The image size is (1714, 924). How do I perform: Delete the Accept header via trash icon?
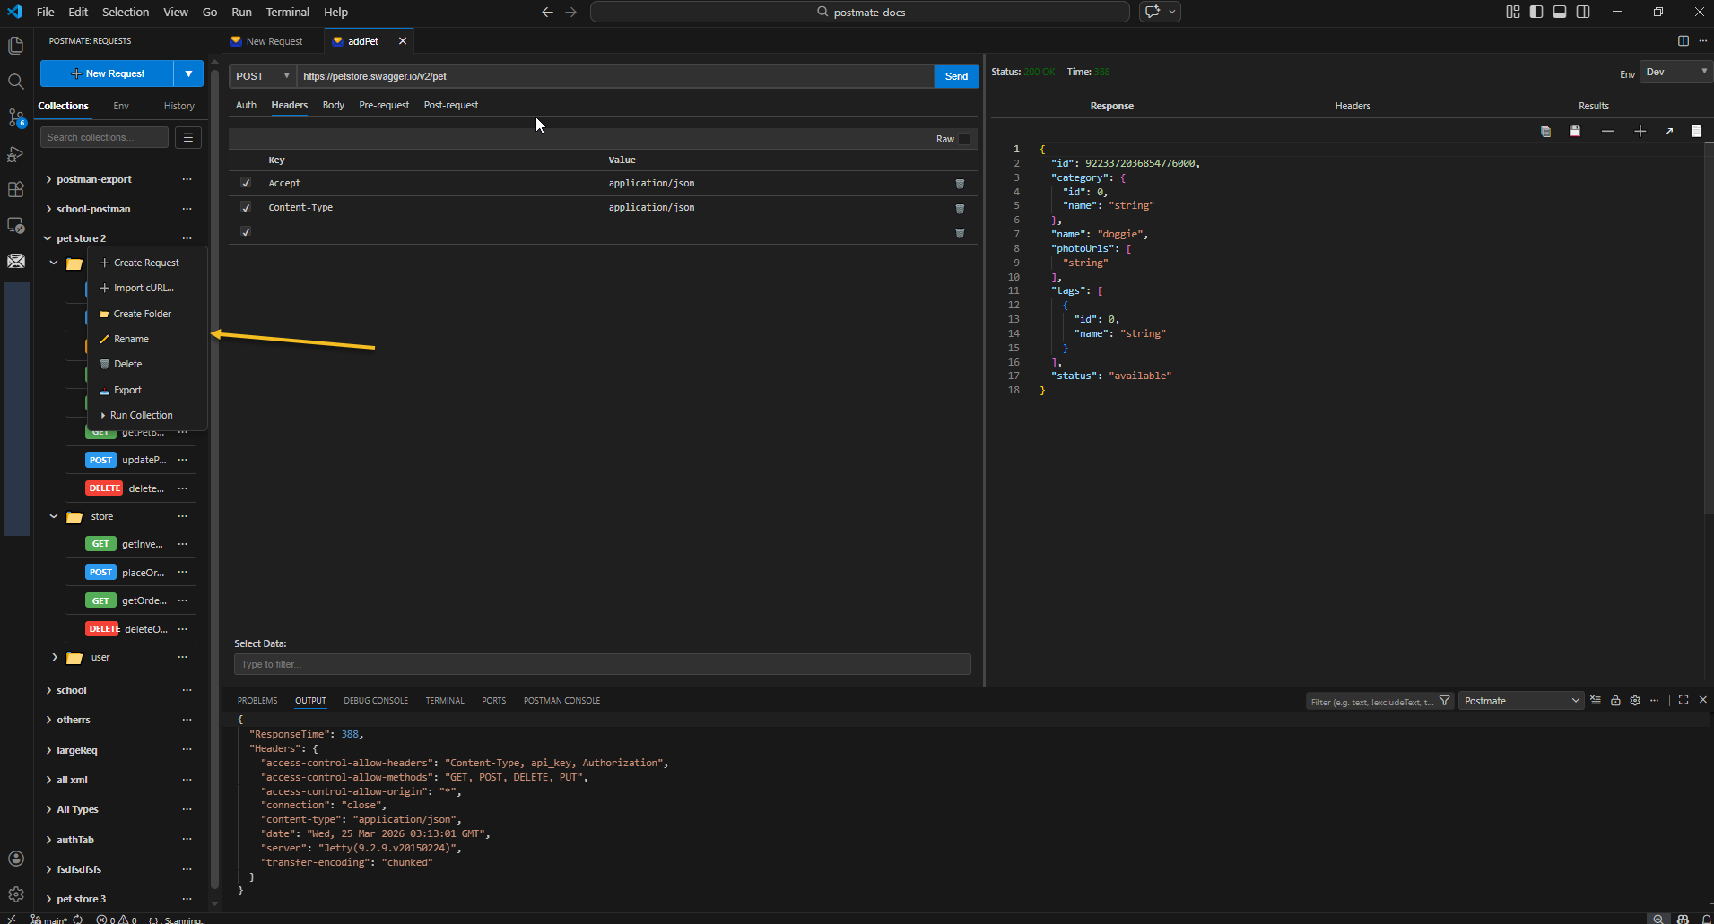click(x=960, y=183)
